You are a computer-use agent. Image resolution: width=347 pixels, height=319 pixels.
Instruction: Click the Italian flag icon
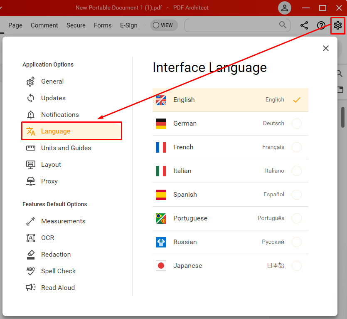(x=161, y=171)
